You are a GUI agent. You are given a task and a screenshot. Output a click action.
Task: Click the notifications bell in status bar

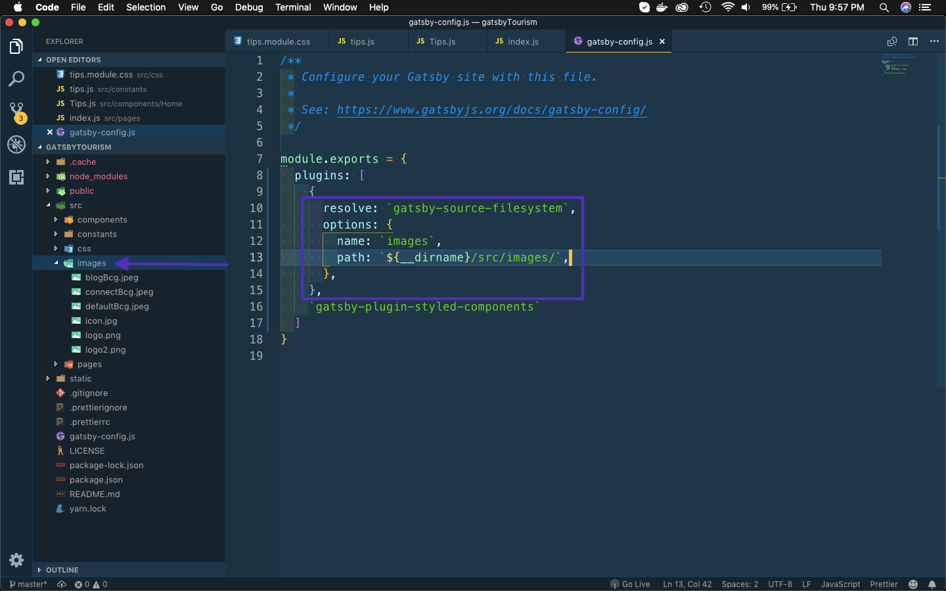click(932, 584)
